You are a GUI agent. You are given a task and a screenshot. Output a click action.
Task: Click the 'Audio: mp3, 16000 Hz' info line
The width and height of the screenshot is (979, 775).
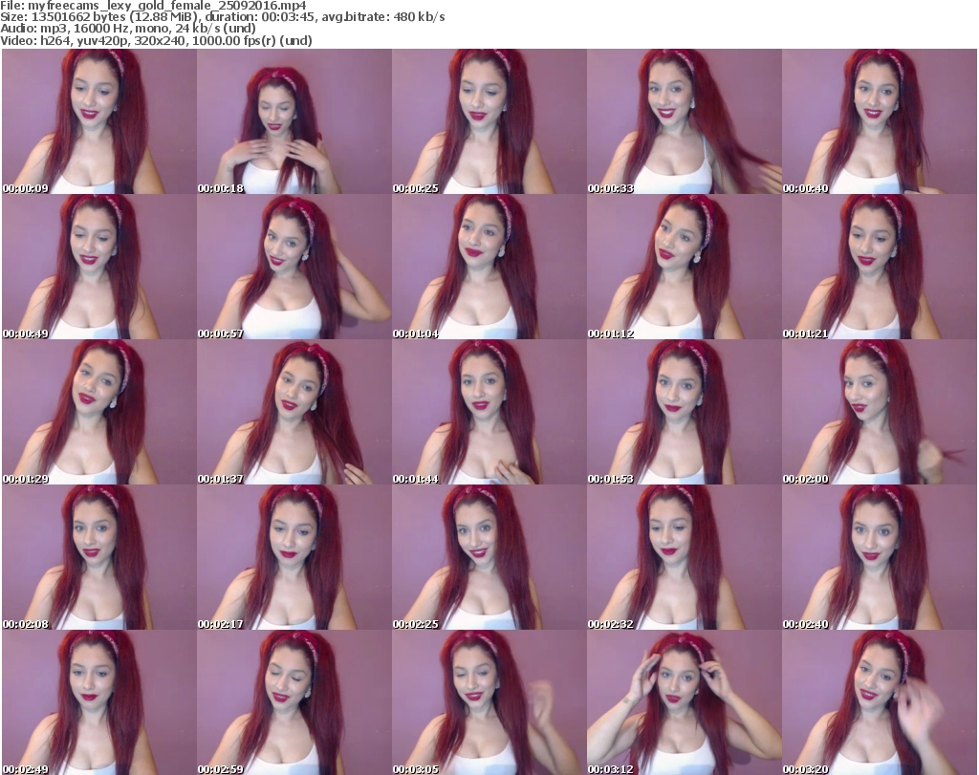128,29
